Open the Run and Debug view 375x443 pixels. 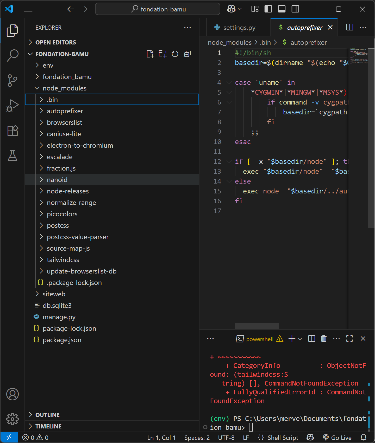12,106
